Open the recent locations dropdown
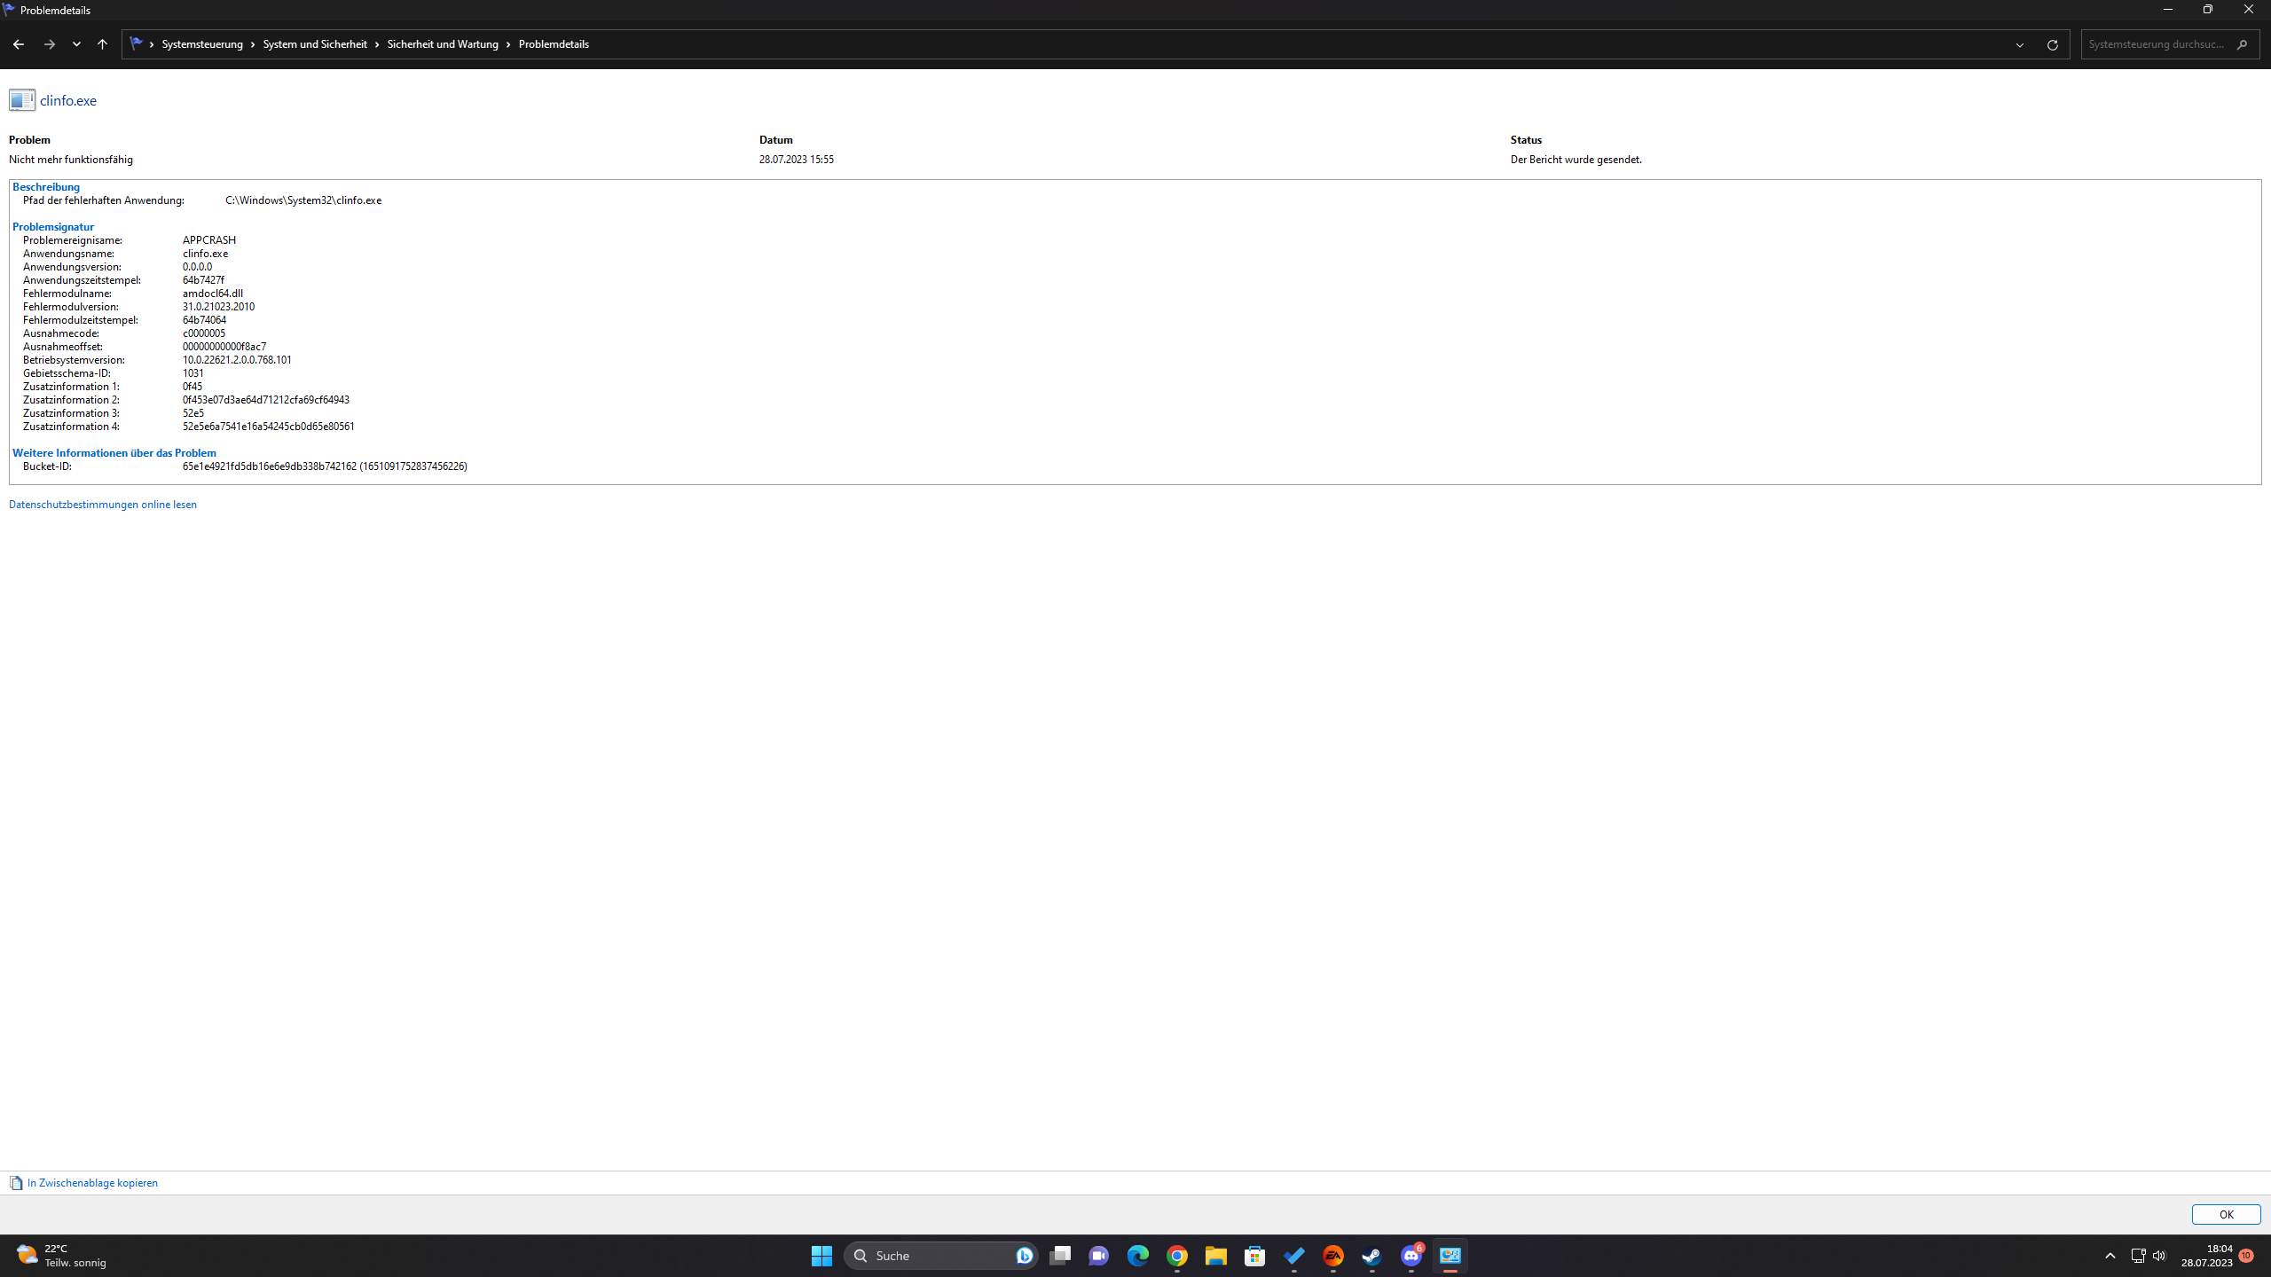The width and height of the screenshot is (2271, 1277). [x=76, y=44]
